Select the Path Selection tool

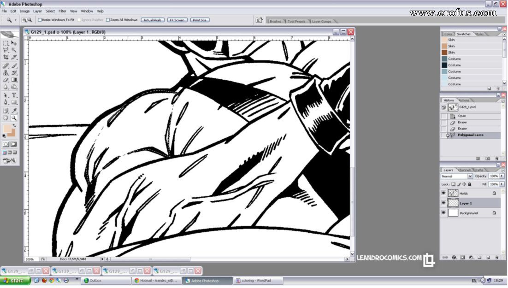pyautogui.click(x=6, y=95)
